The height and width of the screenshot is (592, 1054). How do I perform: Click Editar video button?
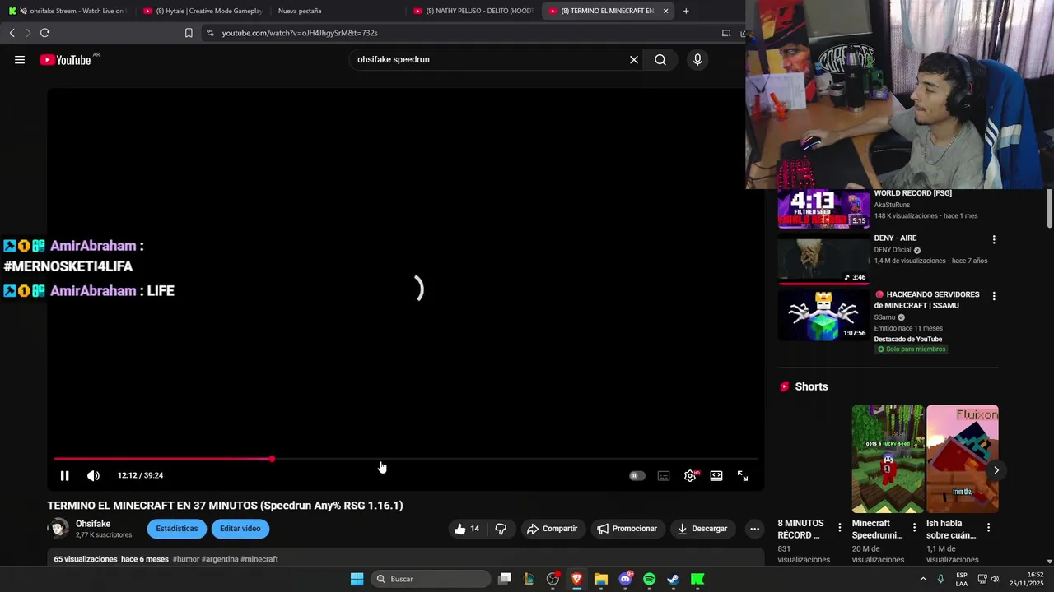(x=240, y=529)
